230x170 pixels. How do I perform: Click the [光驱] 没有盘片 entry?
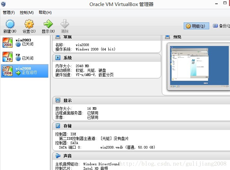point(115,138)
